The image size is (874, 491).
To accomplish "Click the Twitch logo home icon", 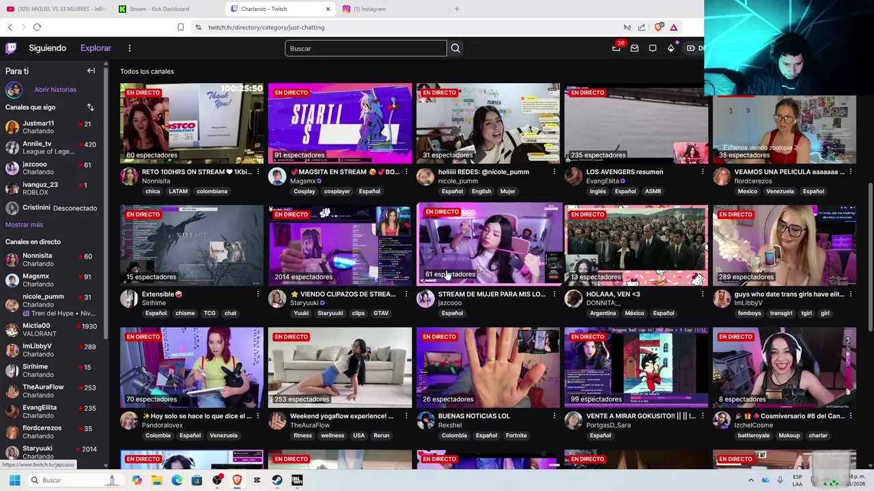I will coord(11,48).
